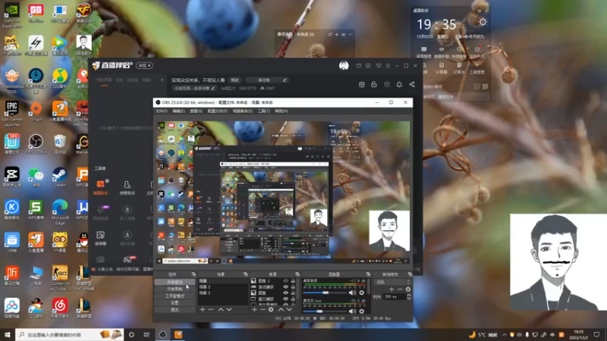Screen dimensions: 607x341
Task: Open the Scene Collection menu in OBS
Action: [242, 111]
